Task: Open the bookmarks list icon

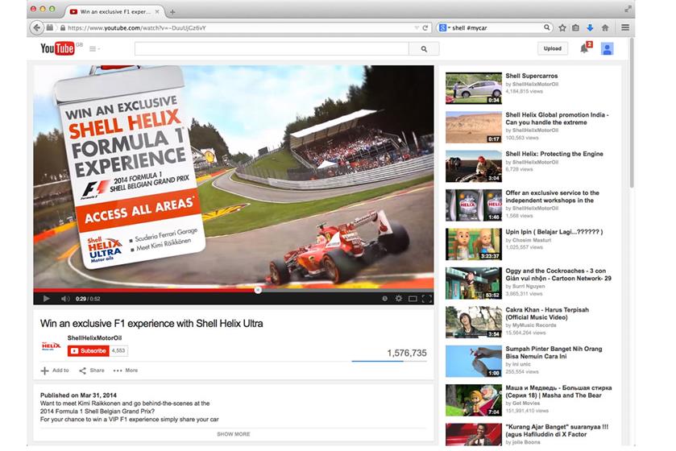Action: 575,27
